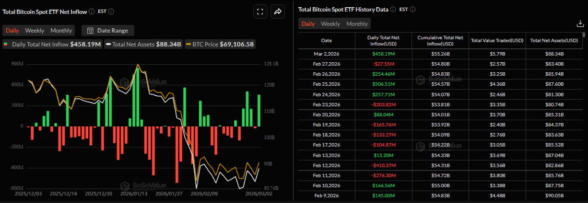Click info icon next to chart's EST label
This screenshot has height=203, width=588.
coord(111,11)
